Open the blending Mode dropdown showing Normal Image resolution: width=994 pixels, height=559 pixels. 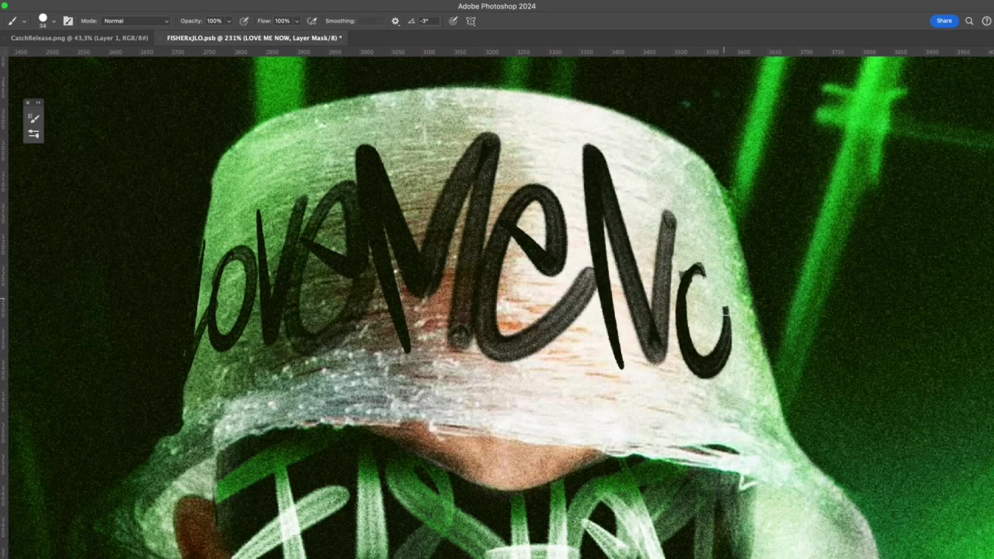click(136, 21)
